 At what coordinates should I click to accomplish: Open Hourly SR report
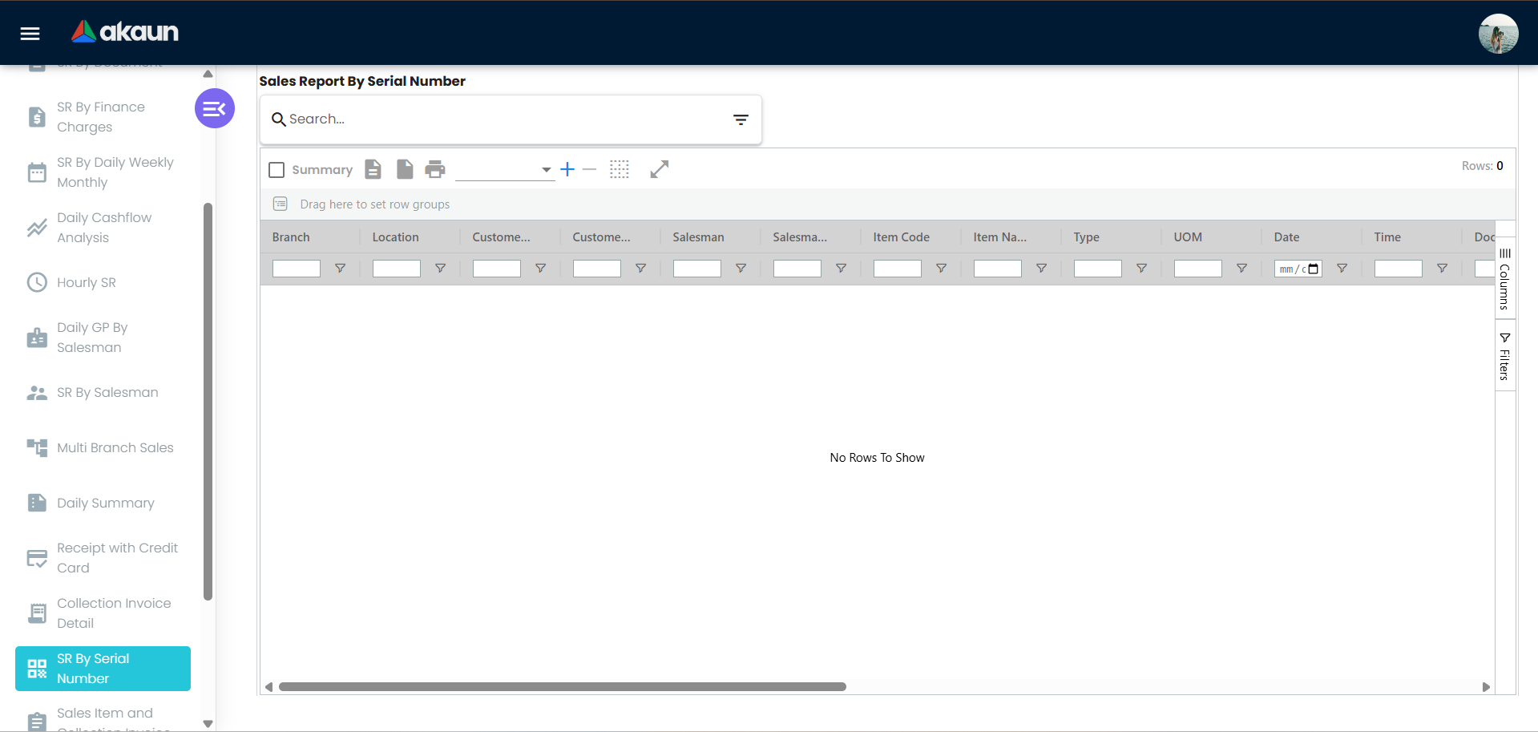103,282
